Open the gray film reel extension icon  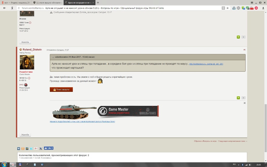pos(238,8)
